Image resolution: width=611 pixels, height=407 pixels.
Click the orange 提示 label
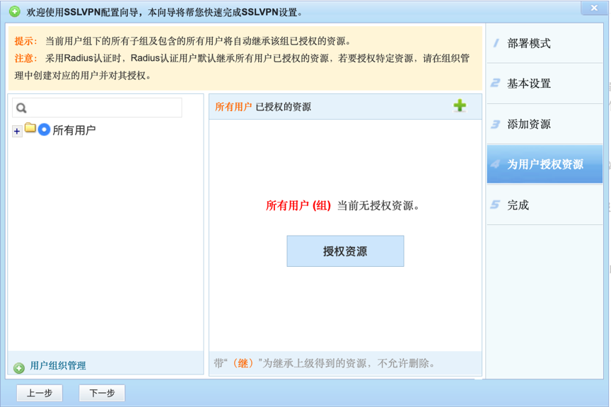25,41
